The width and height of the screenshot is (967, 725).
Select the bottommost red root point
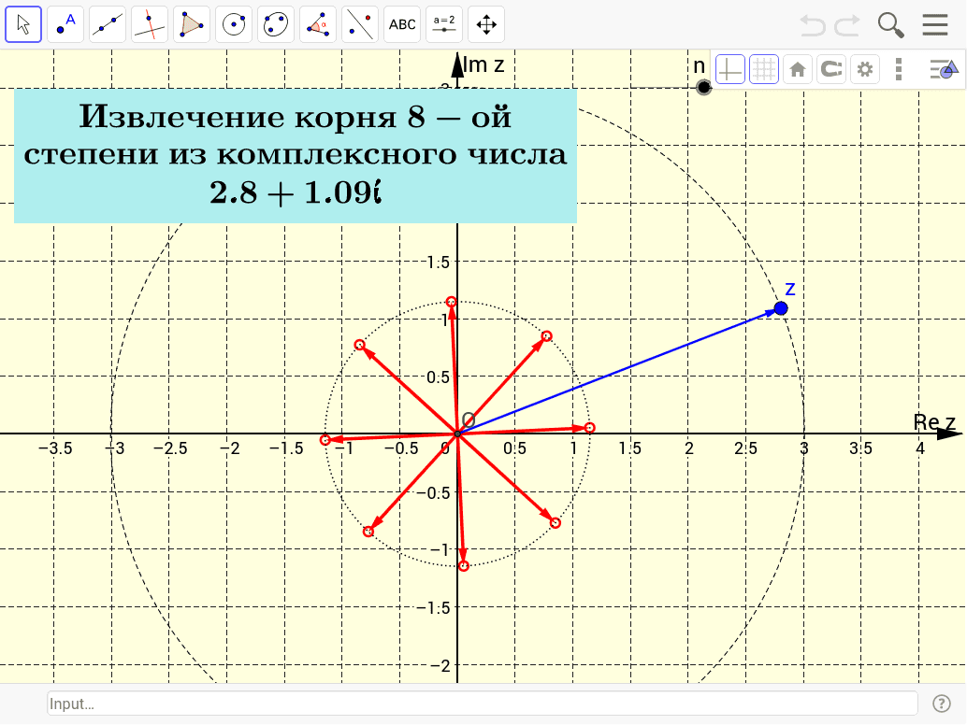tap(464, 565)
